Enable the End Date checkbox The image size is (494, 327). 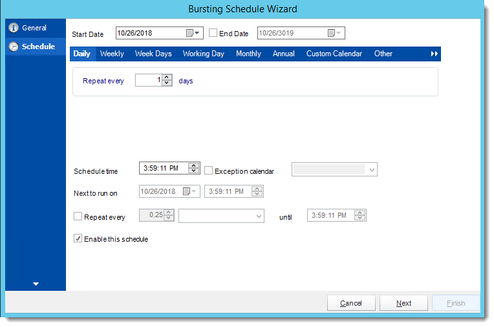[213, 33]
